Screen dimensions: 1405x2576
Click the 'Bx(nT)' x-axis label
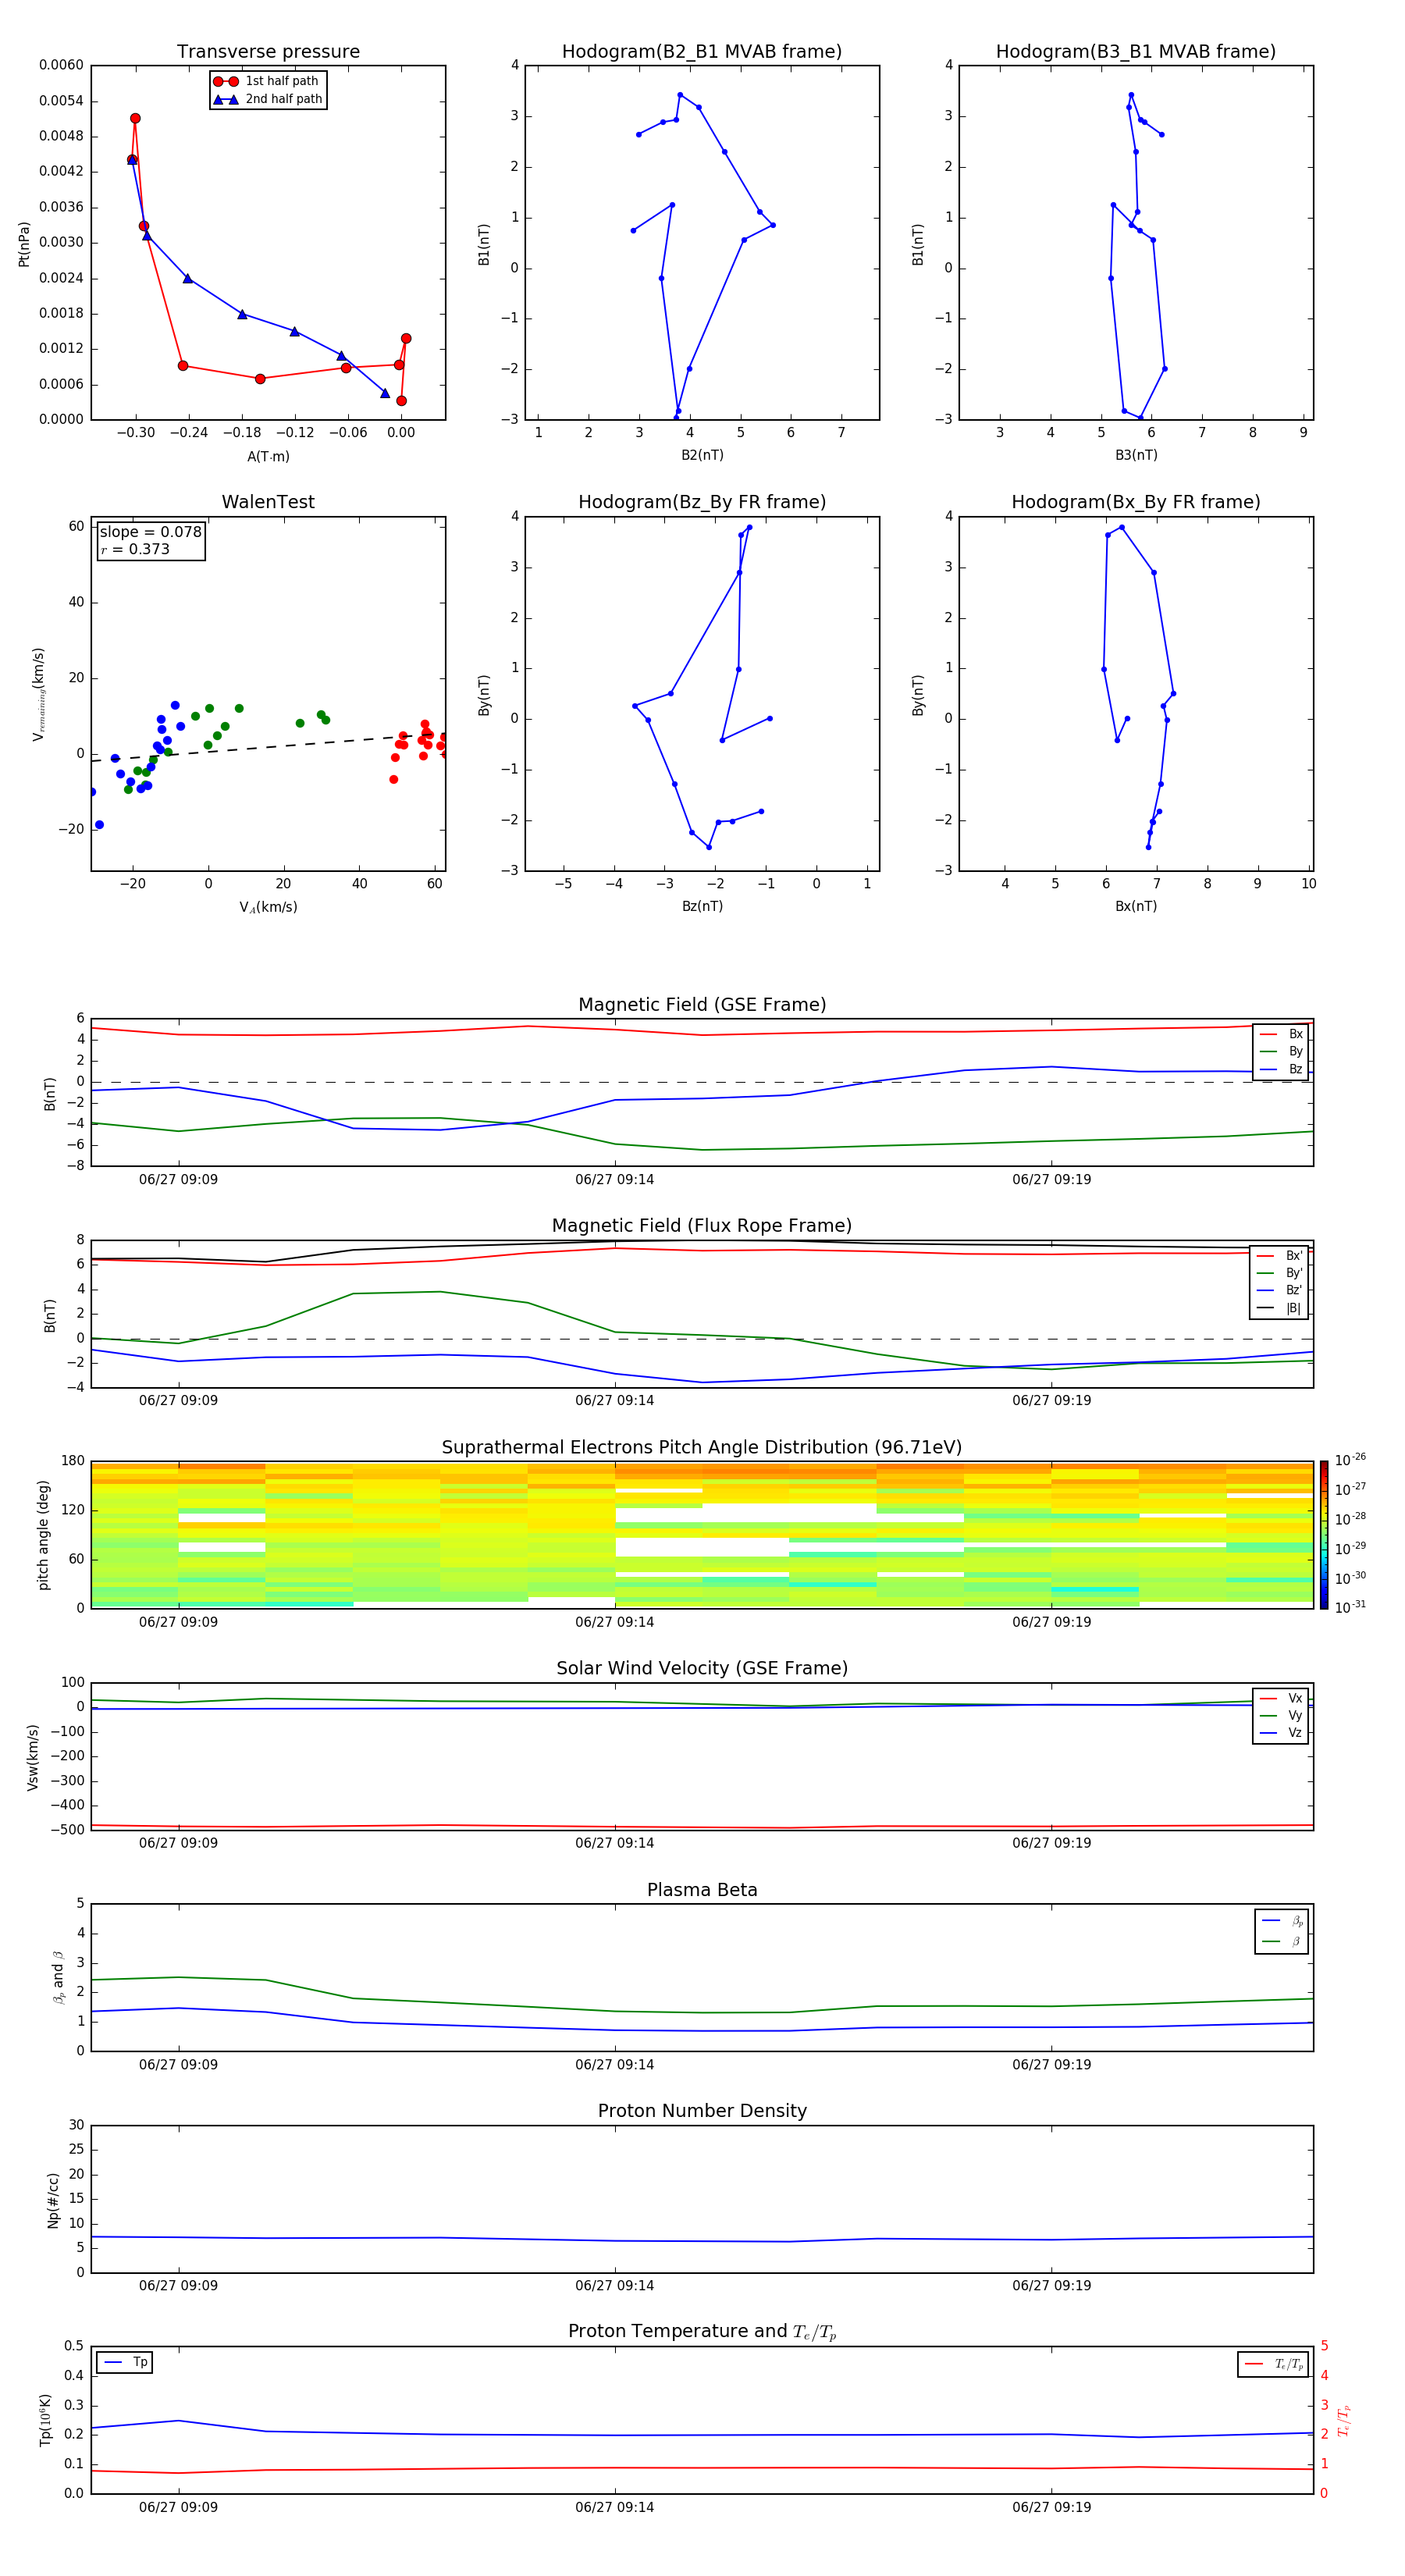click(x=1136, y=906)
